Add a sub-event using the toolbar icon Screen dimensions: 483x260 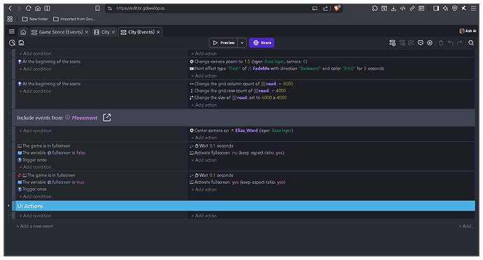pyautogui.click(x=402, y=43)
